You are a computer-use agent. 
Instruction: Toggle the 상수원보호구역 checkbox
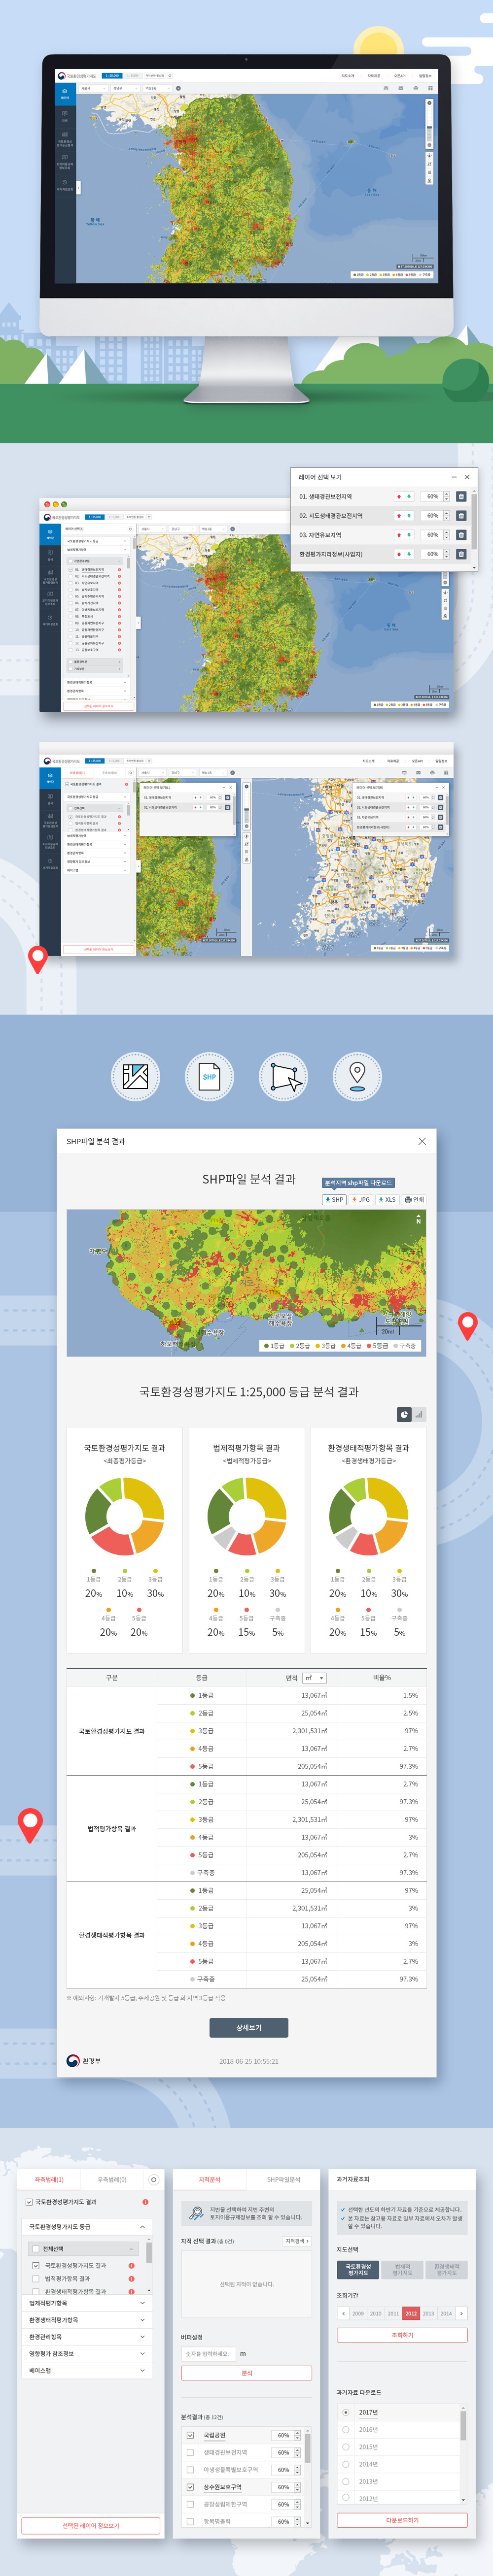tap(190, 2486)
